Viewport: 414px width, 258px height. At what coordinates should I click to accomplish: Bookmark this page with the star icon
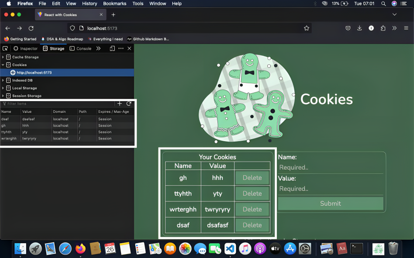tap(307, 28)
